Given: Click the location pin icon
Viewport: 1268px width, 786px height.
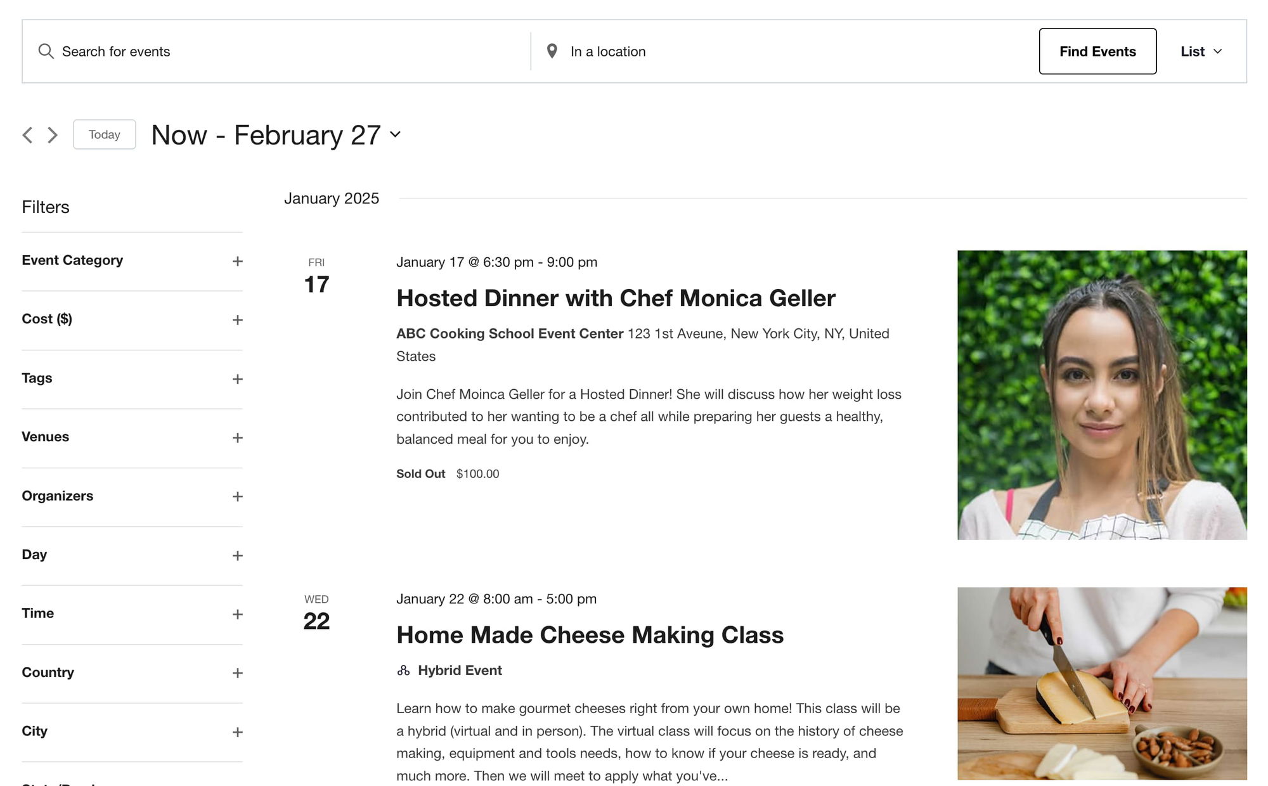Looking at the screenshot, I should coord(552,51).
